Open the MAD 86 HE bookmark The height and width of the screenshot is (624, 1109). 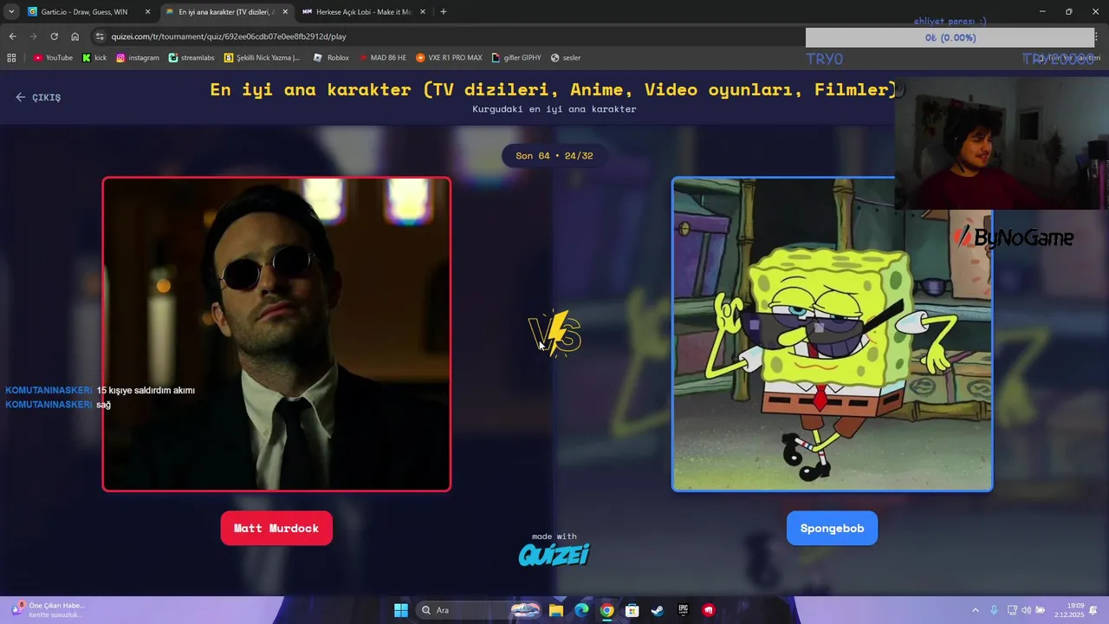pyautogui.click(x=381, y=57)
